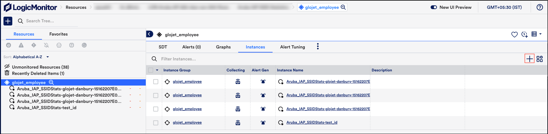
Task: Click the schedule SDT clock-plus icon
Action: pyautogui.click(x=524, y=34)
